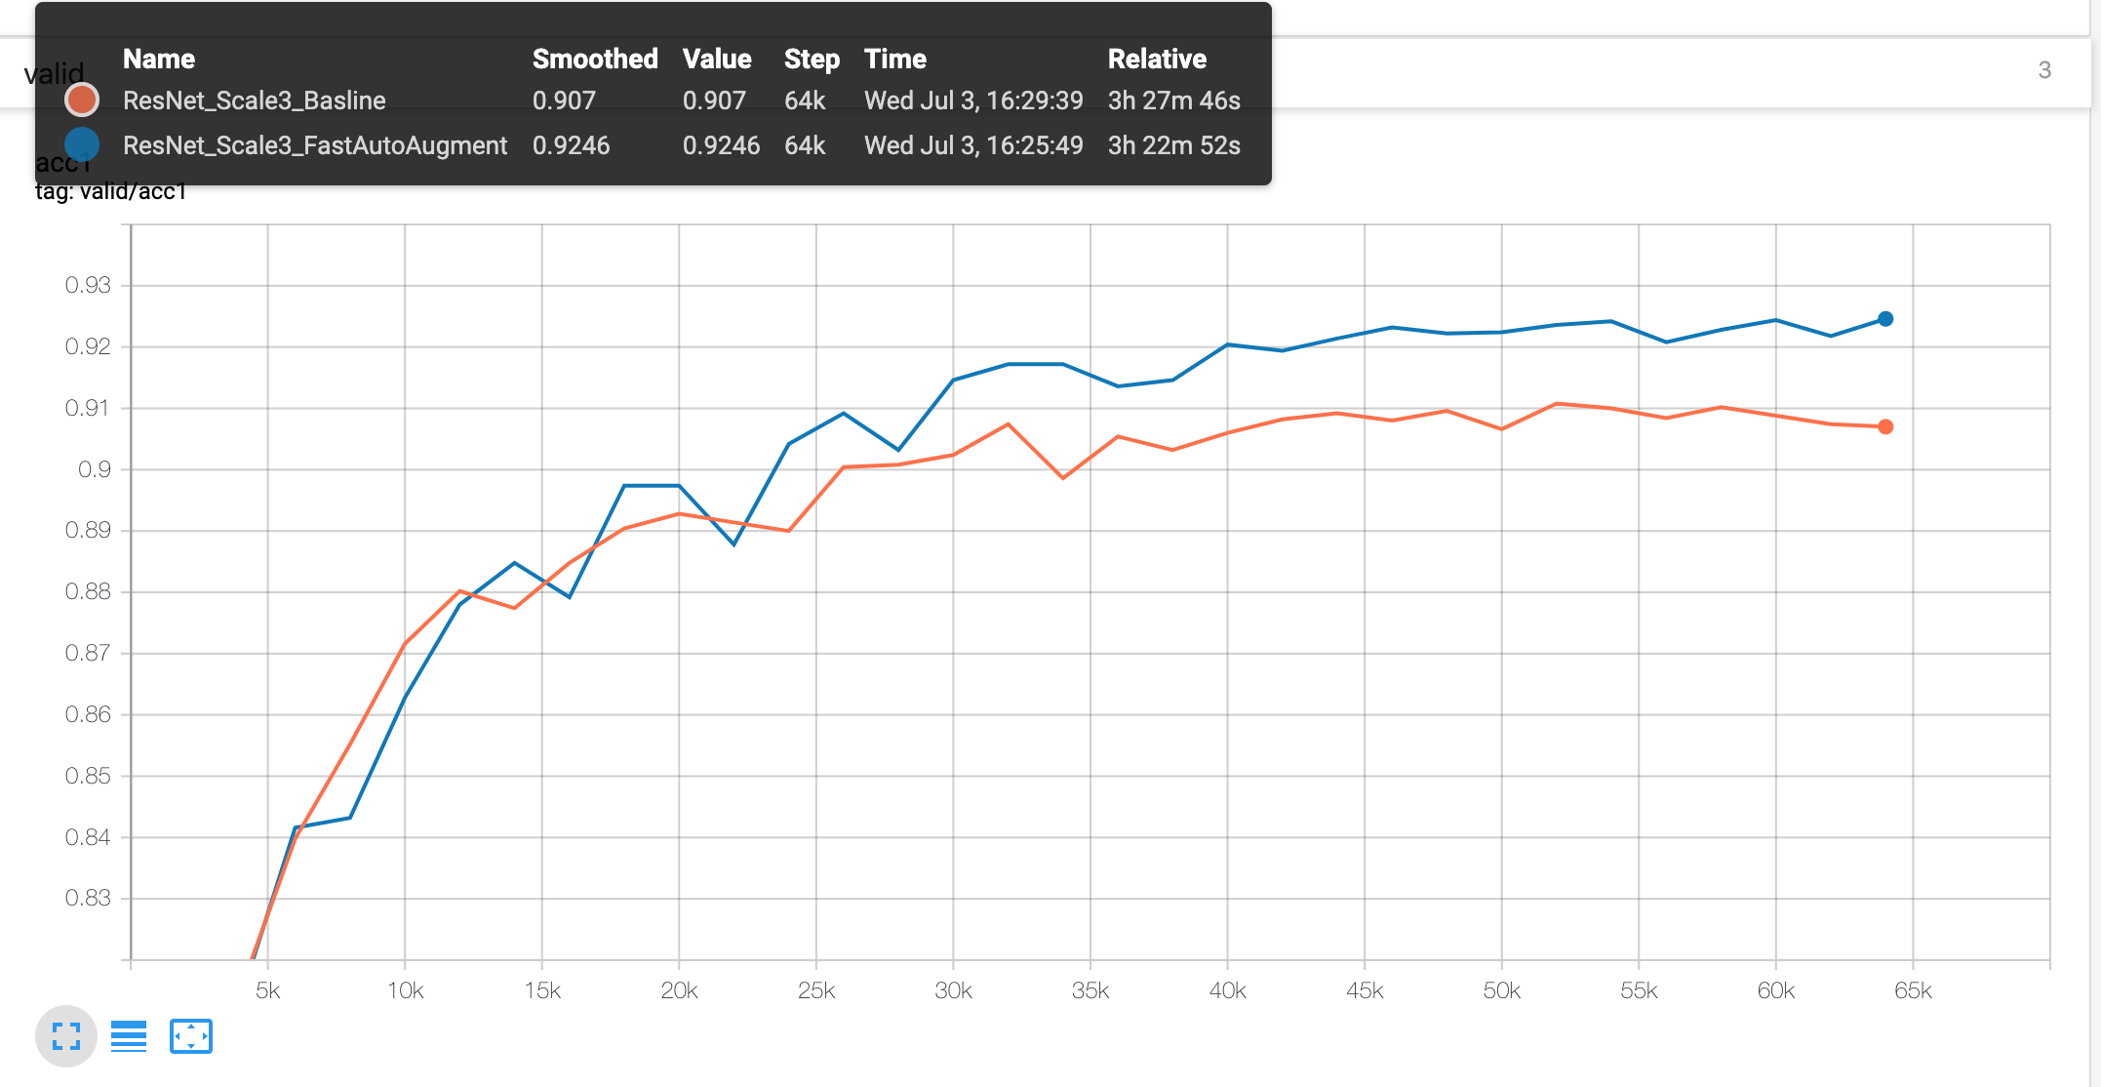
Task: Select the ResNet_Scale3_Basline run name
Action: pyautogui.click(x=254, y=101)
